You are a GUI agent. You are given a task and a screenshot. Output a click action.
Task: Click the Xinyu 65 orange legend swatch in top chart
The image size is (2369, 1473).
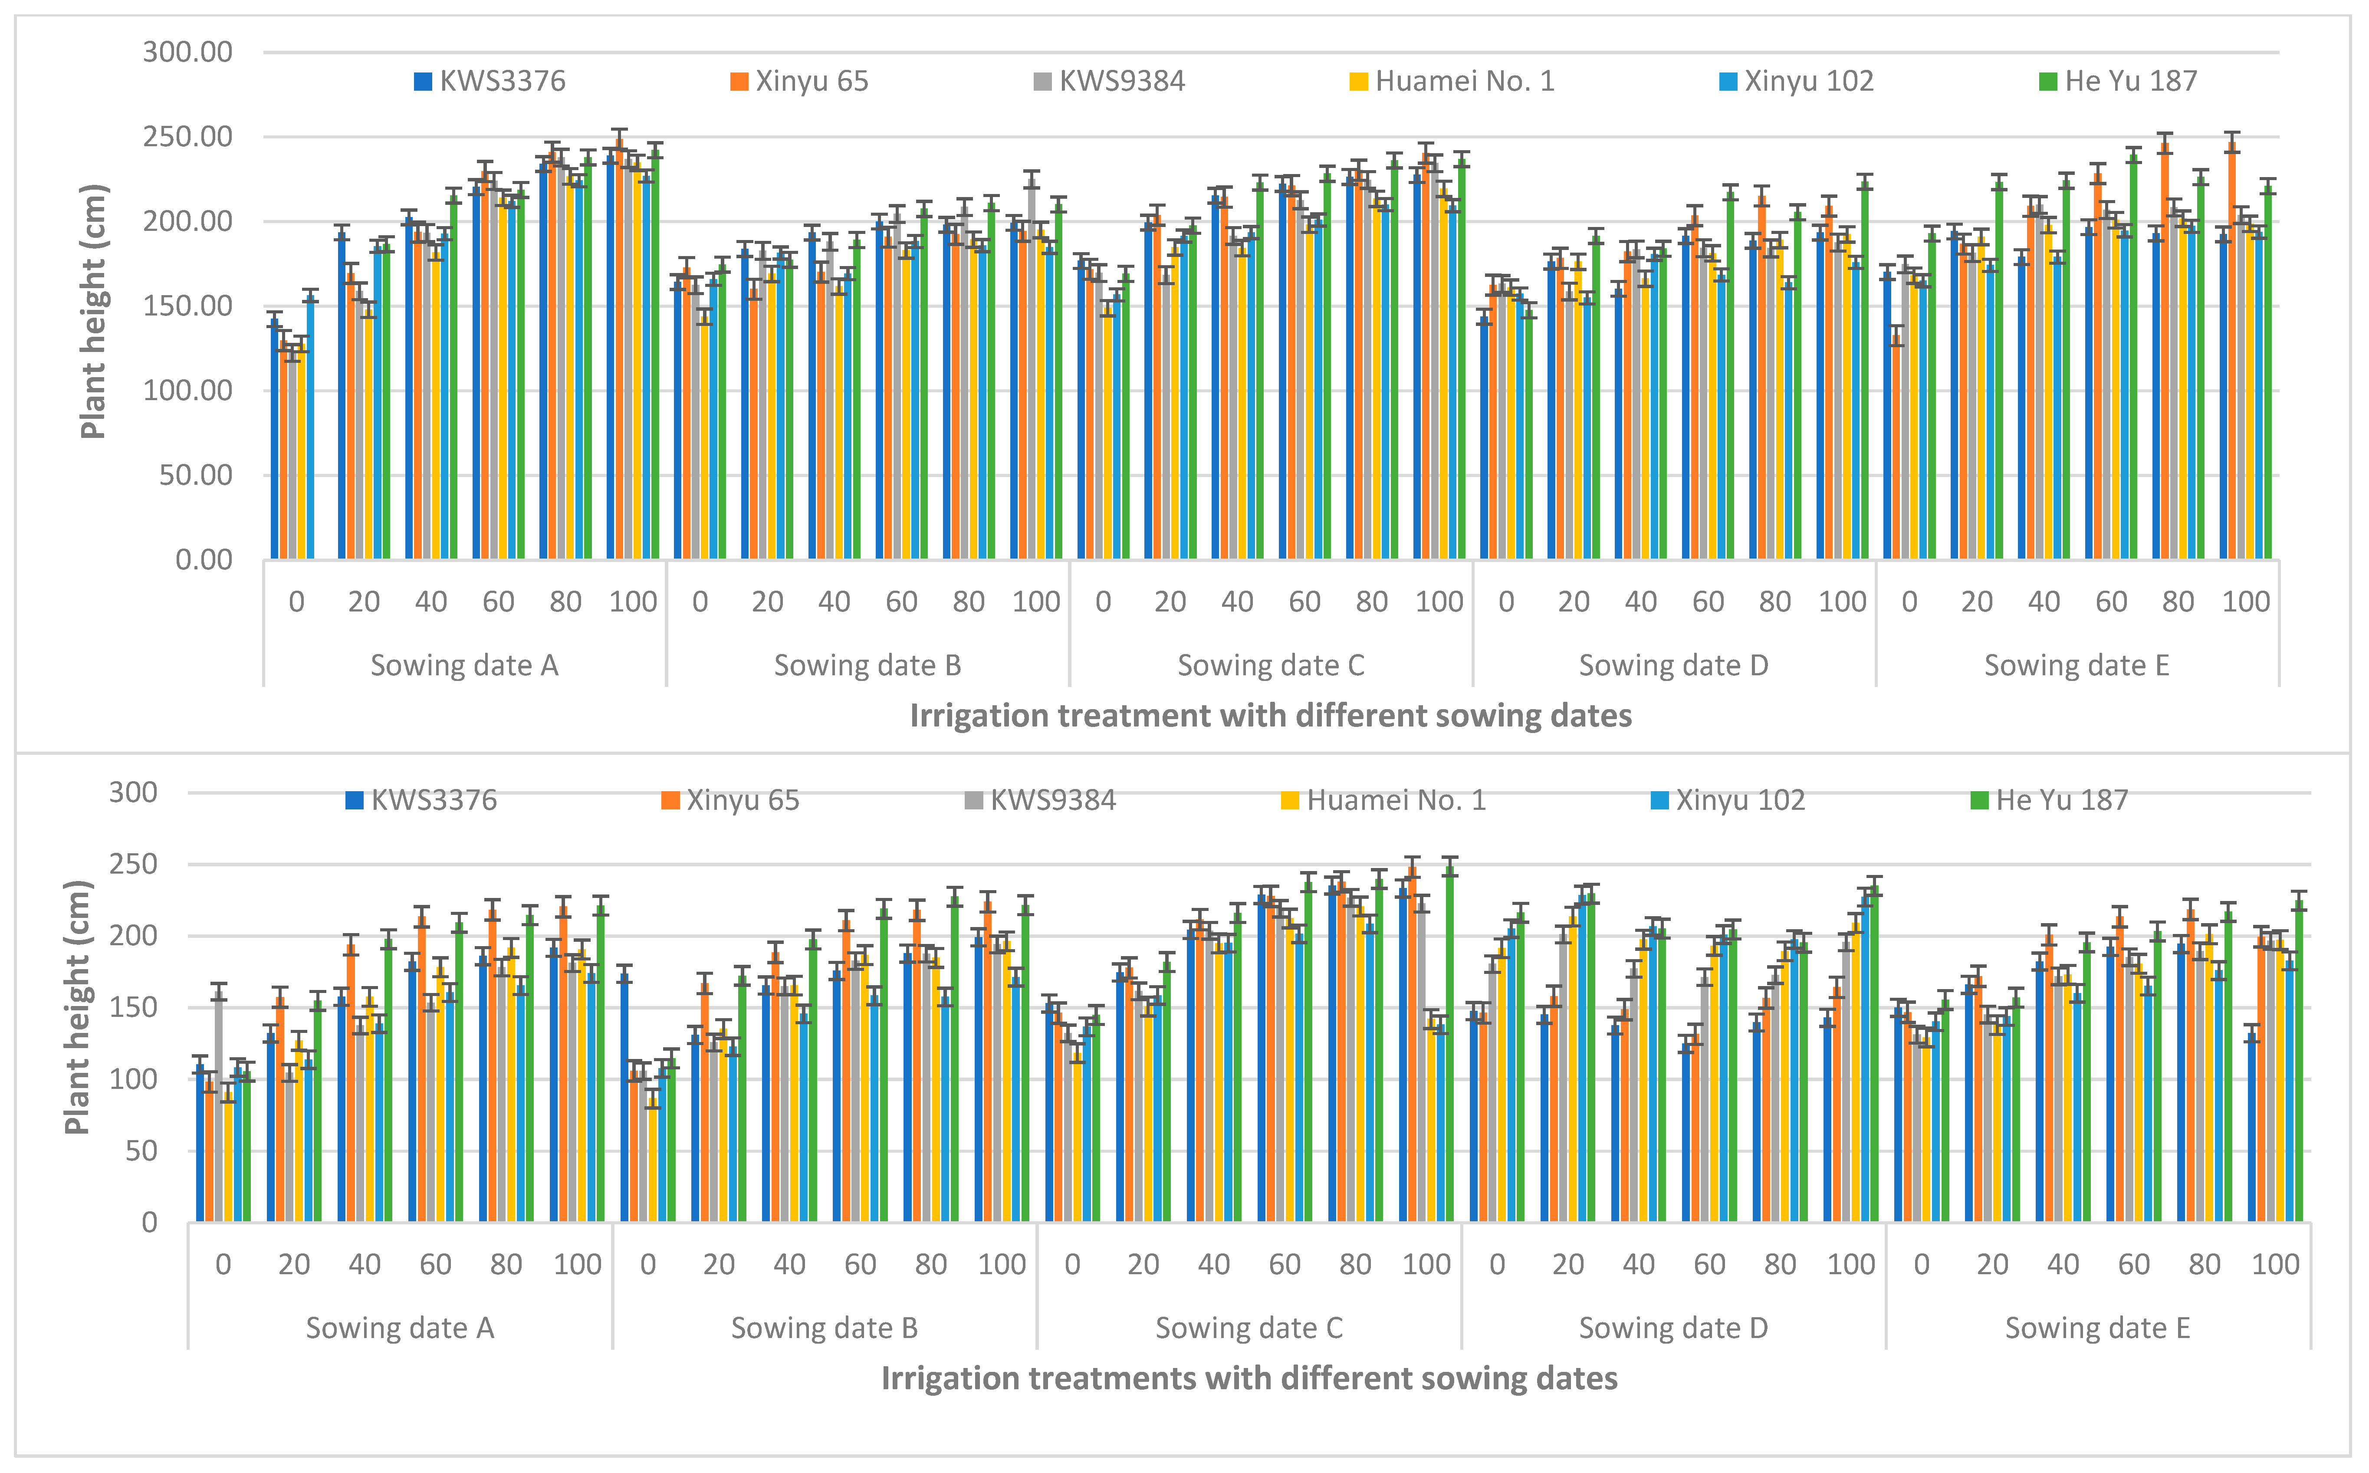pyautogui.click(x=739, y=82)
